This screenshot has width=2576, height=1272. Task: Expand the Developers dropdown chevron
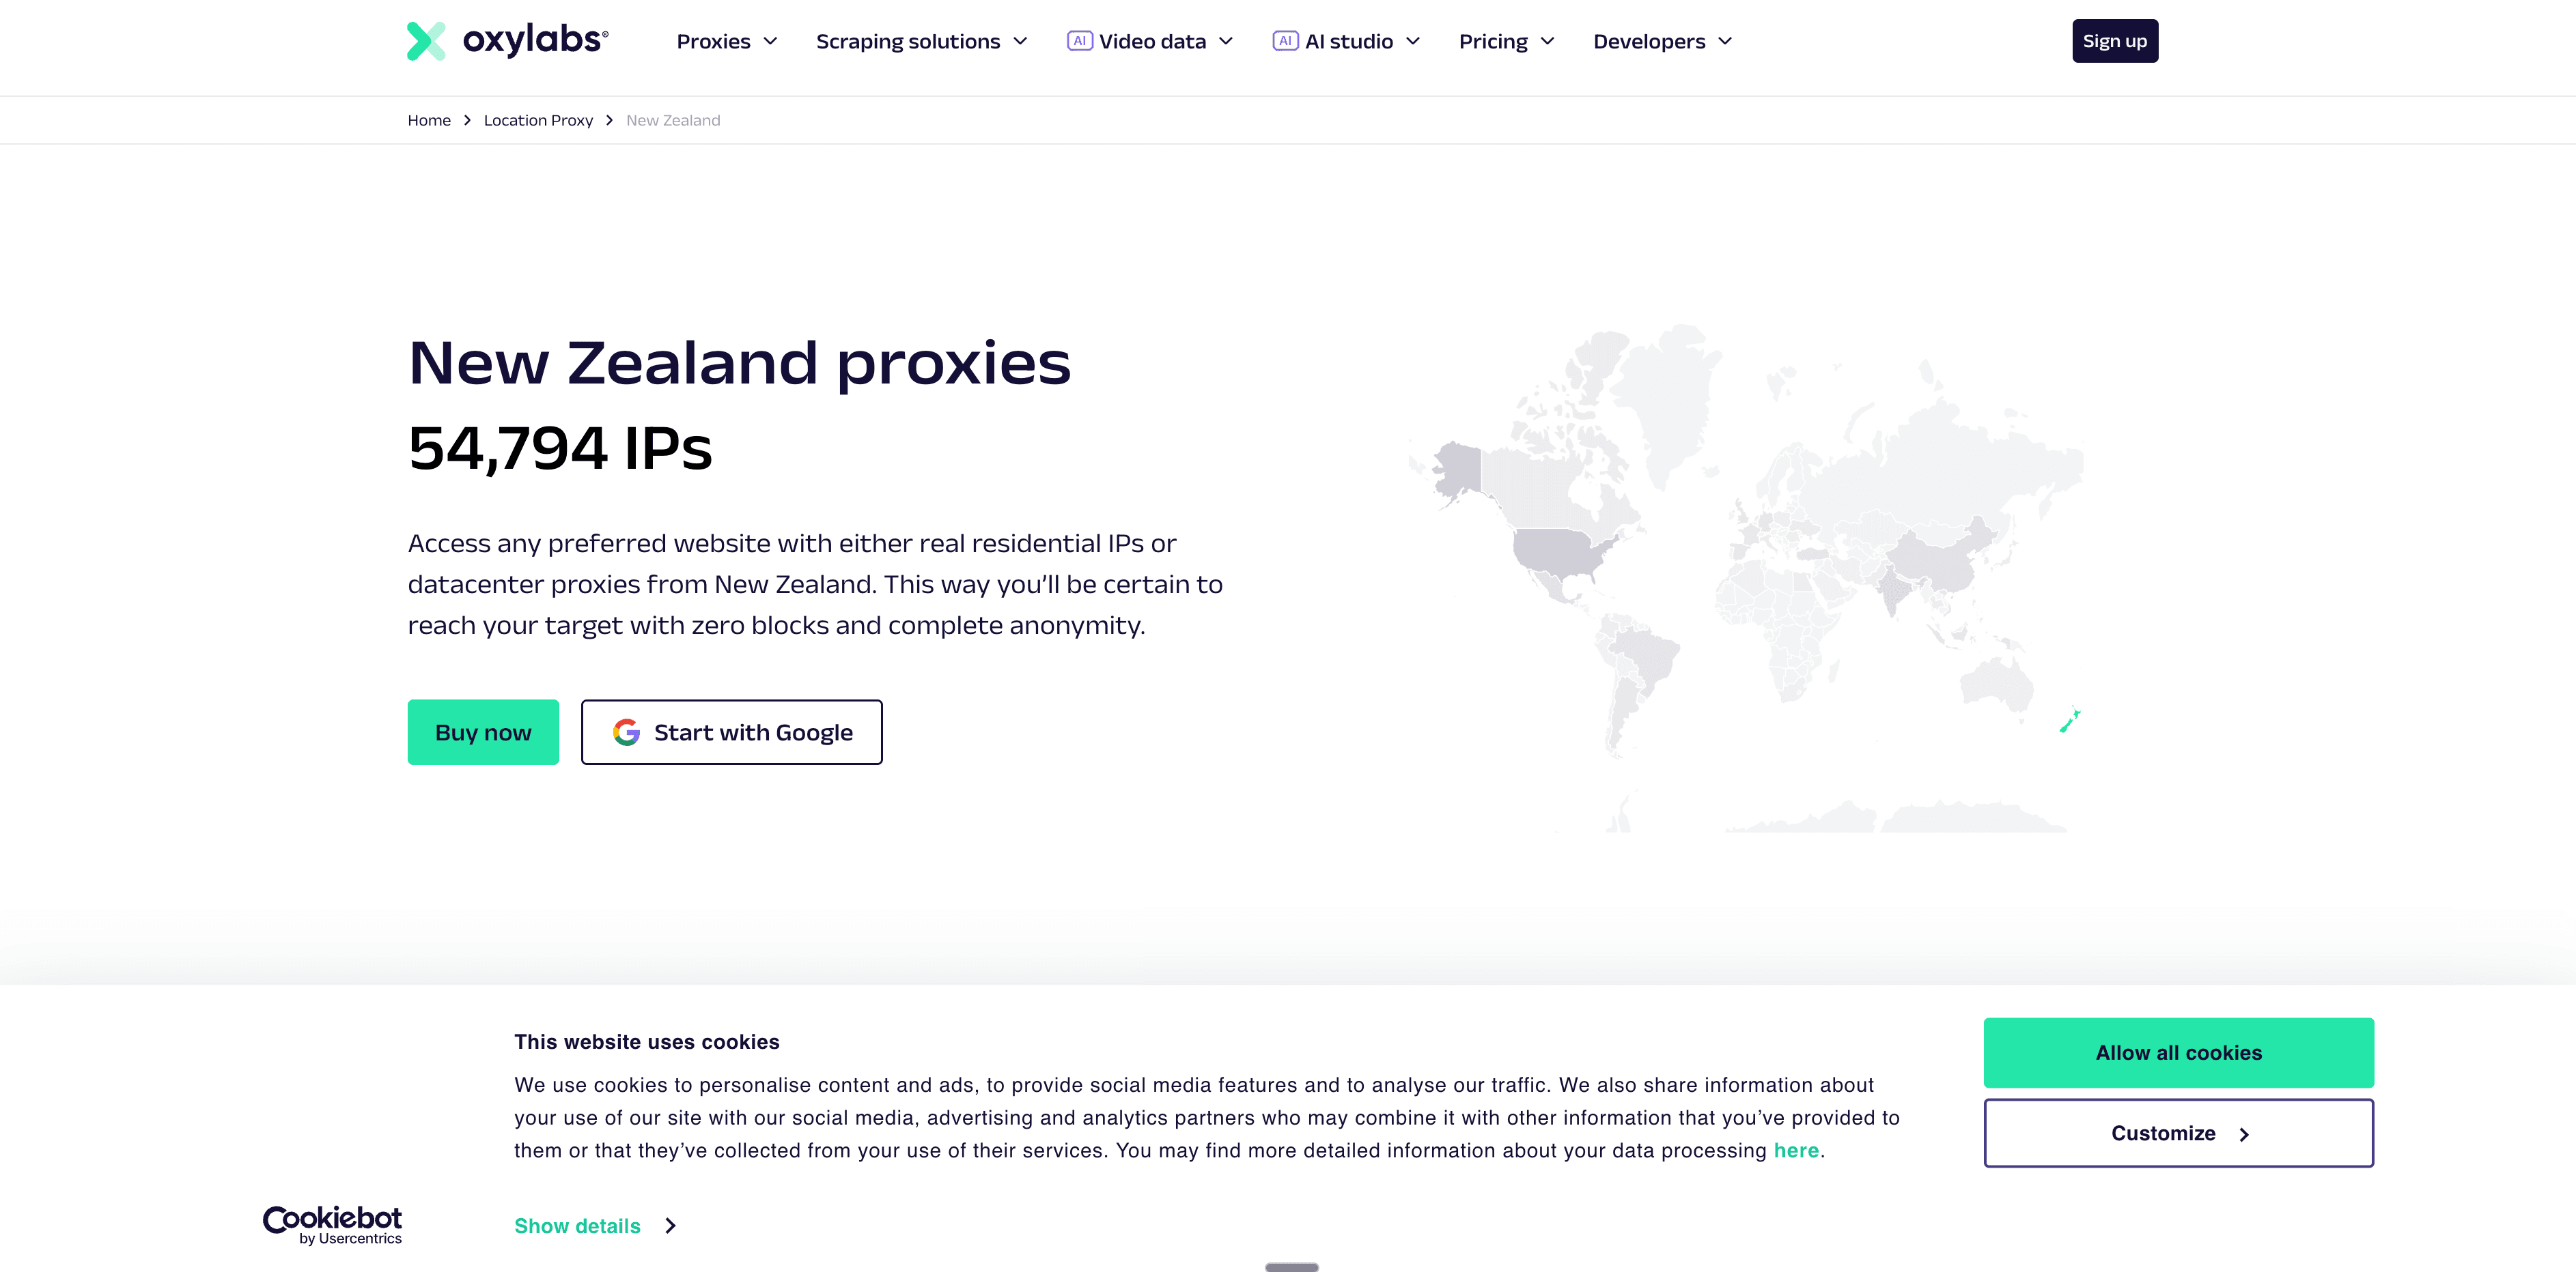[1725, 41]
